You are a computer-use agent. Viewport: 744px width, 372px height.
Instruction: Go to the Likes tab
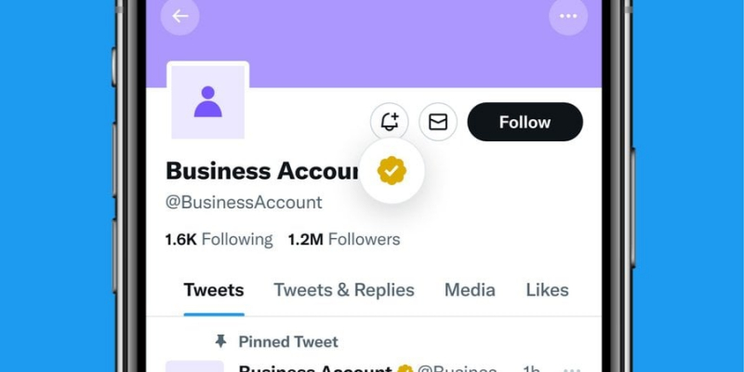[547, 290]
